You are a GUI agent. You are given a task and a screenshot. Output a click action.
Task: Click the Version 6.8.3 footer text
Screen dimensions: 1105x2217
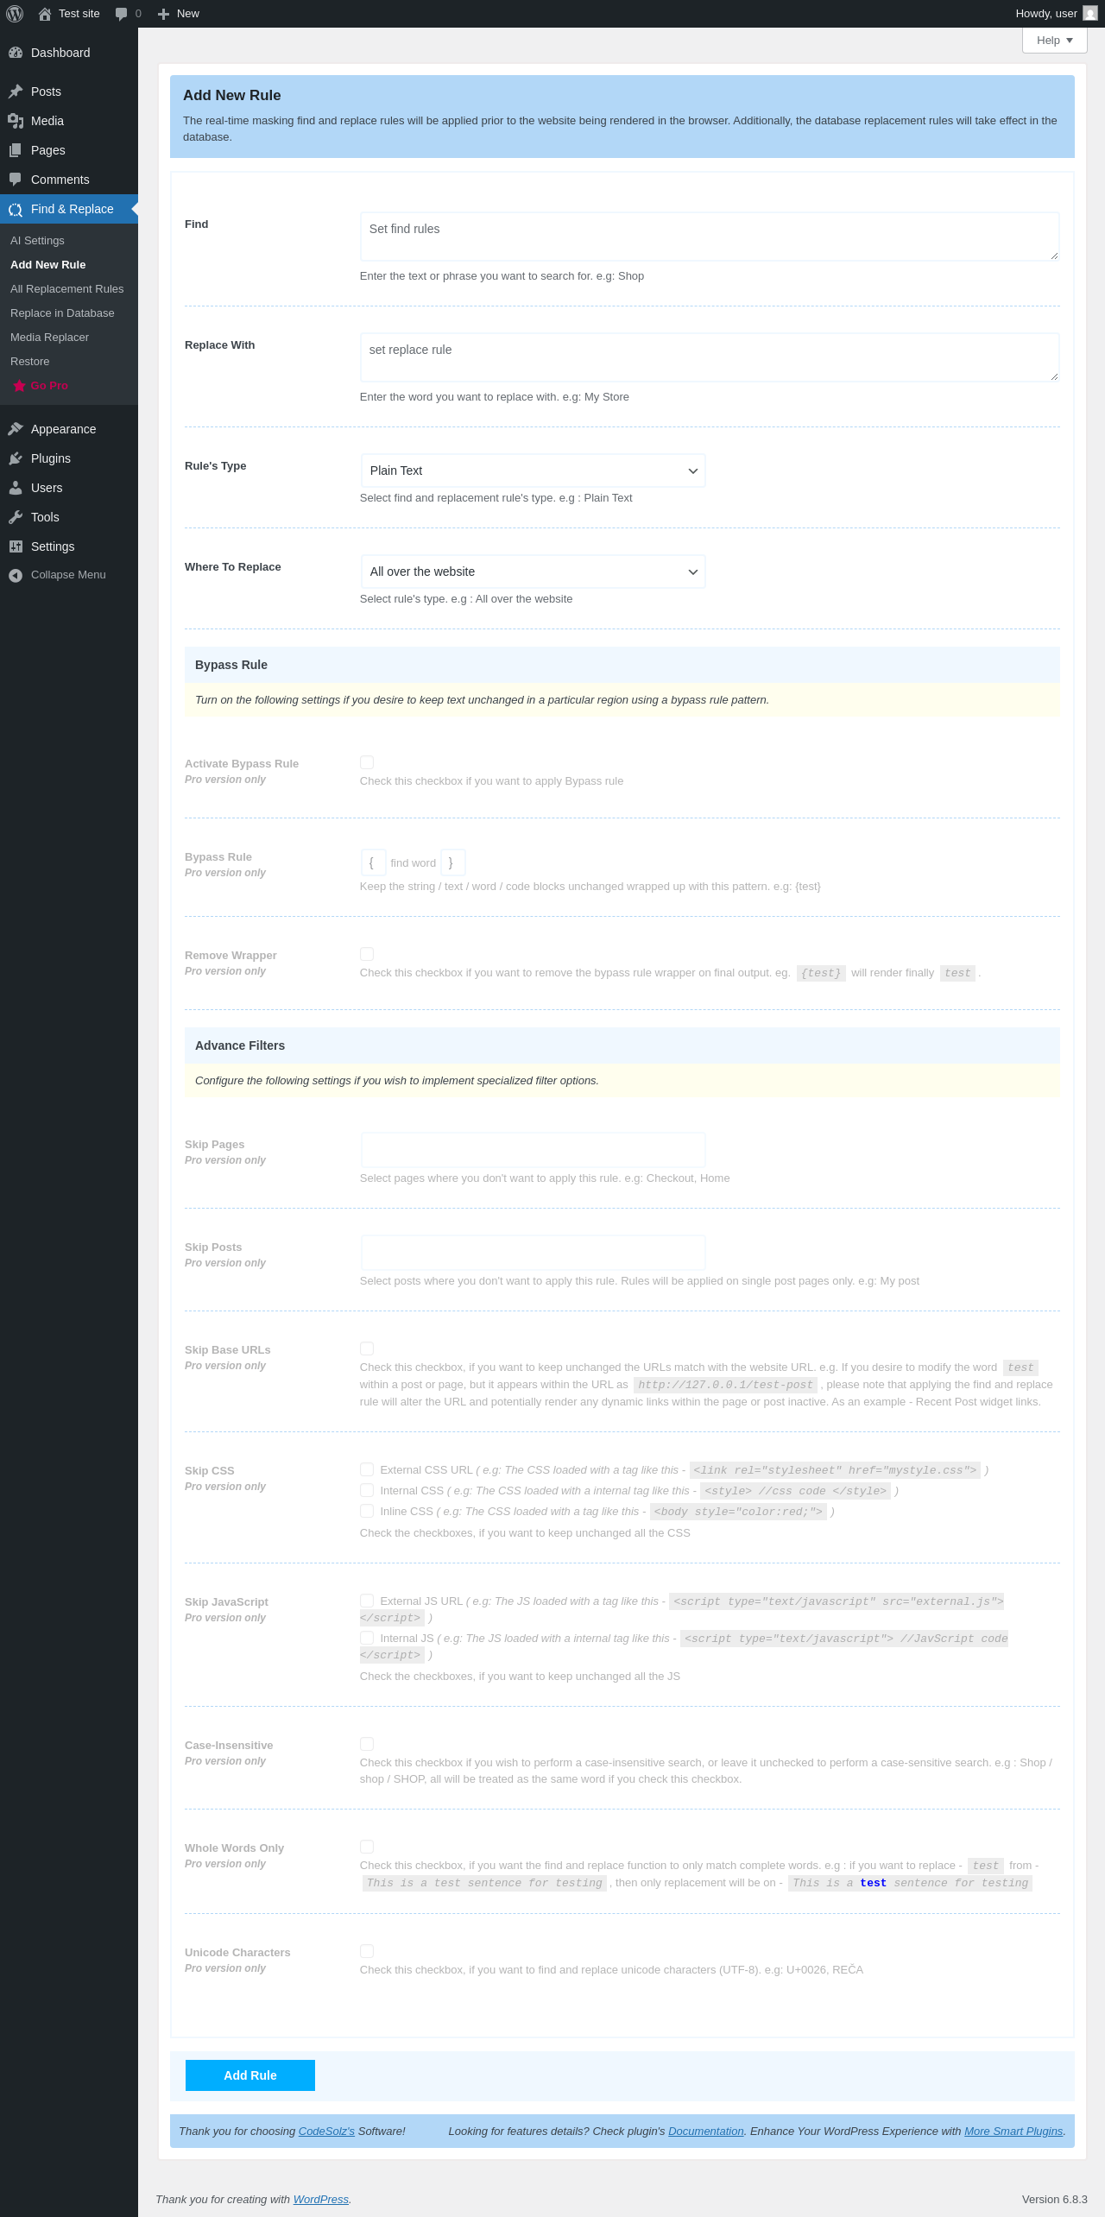click(x=1055, y=2200)
